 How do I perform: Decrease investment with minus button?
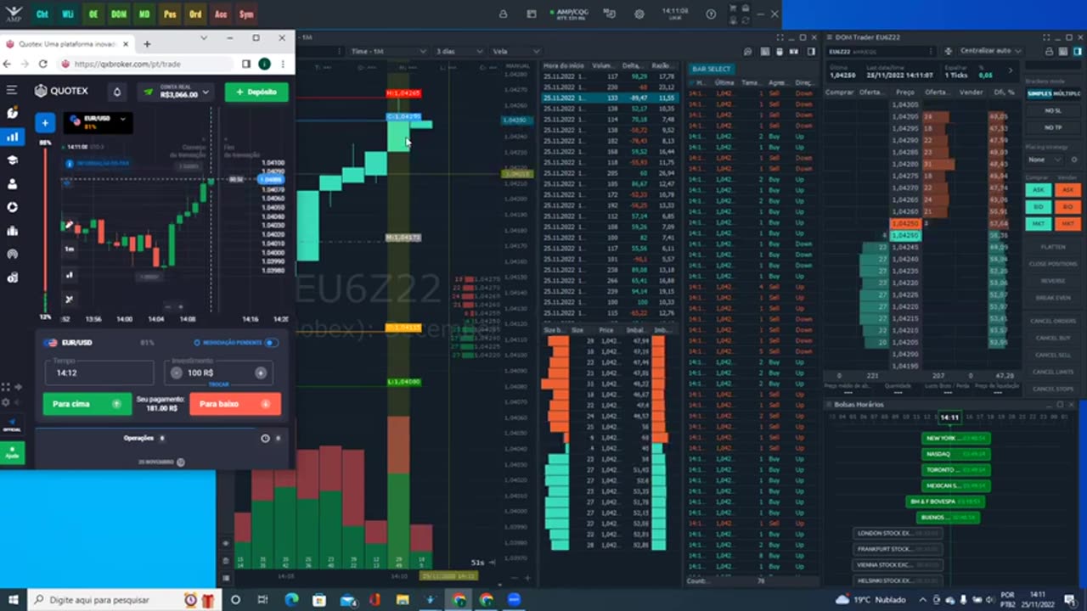pyautogui.click(x=176, y=373)
